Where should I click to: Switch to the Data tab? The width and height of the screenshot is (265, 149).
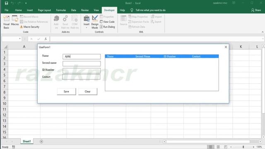(74, 10)
